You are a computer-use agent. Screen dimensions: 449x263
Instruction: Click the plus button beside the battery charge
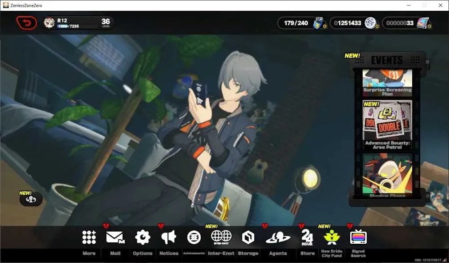point(325,26)
